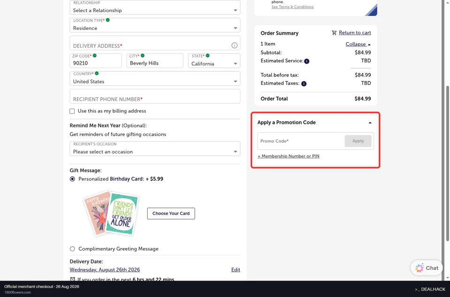Click the Choose Your Card button

pyautogui.click(x=171, y=213)
